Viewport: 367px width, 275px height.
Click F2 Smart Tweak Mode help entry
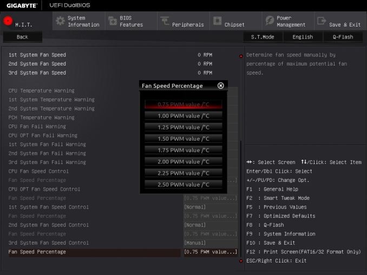[x=278, y=198]
